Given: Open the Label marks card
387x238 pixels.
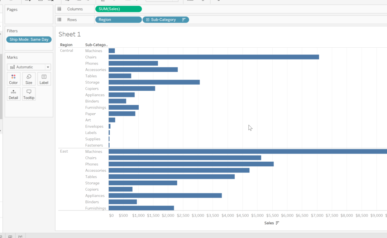Looking at the screenshot, I should [44, 78].
